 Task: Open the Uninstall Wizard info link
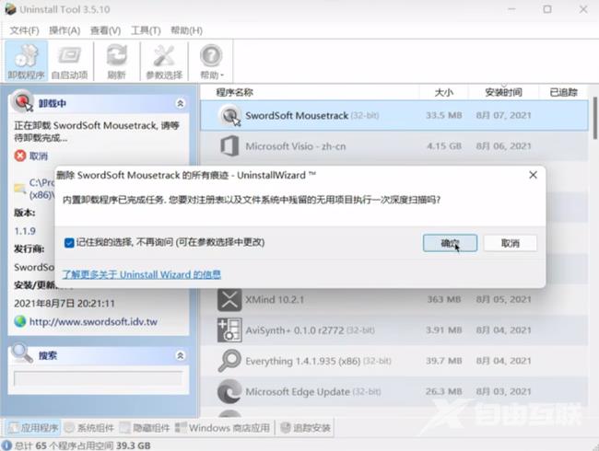coord(141,274)
